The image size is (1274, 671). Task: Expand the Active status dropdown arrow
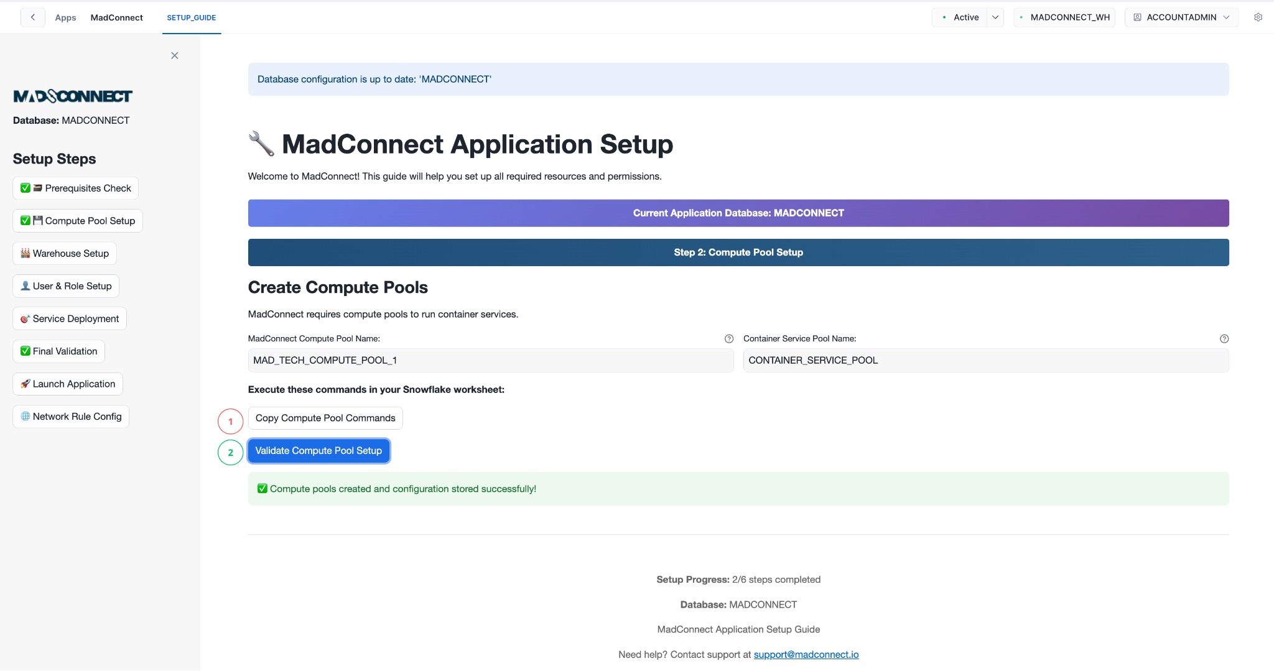click(x=995, y=17)
